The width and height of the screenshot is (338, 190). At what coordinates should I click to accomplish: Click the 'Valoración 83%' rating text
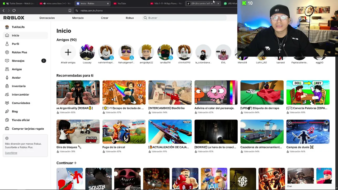pyautogui.click(x=68, y=112)
